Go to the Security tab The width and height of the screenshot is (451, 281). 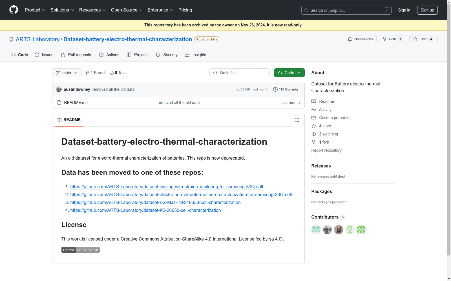coord(167,55)
